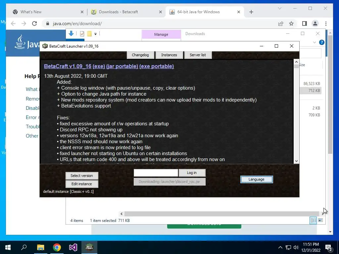Screen dimensions: 339x254
Task: Click the New folder icon in Explorer toolbar
Action: (89, 34)
